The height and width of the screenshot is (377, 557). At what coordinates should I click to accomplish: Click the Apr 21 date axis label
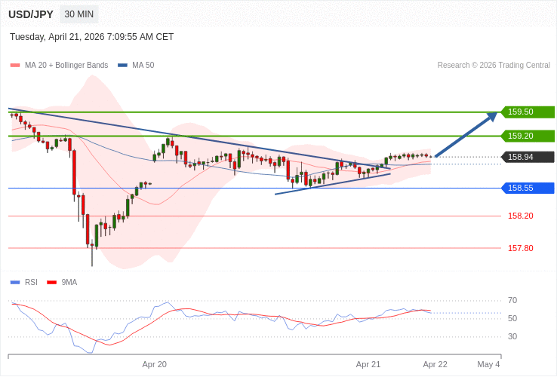pyautogui.click(x=368, y=364)
